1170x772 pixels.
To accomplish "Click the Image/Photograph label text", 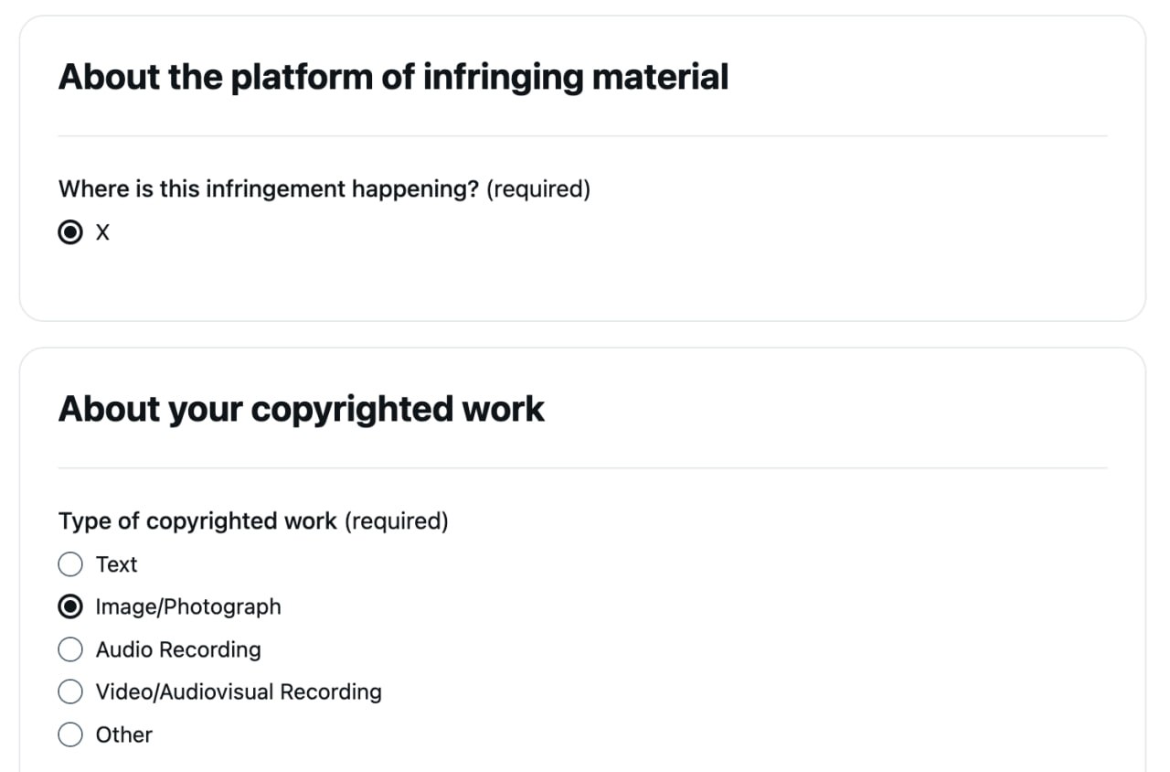I will point(187,606).
